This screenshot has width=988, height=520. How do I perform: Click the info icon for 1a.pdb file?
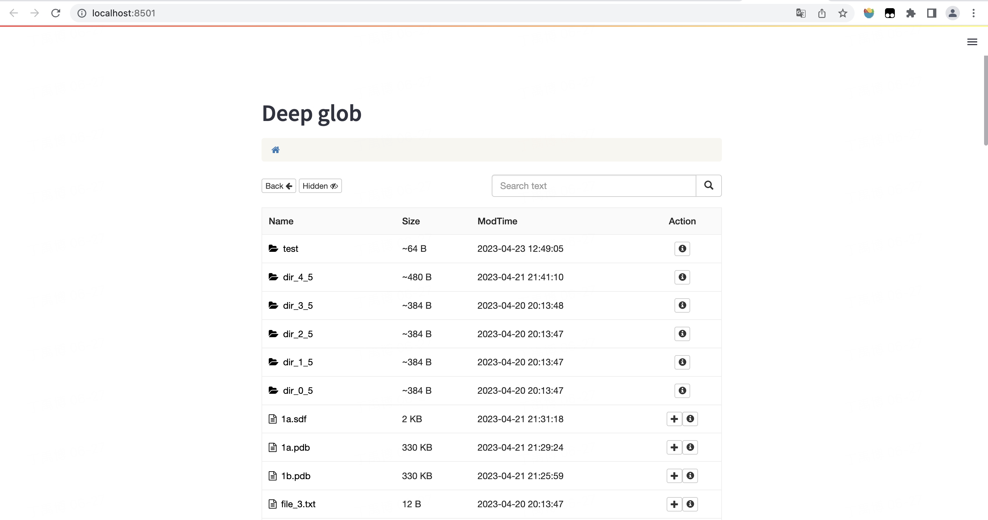click(690, 447)
